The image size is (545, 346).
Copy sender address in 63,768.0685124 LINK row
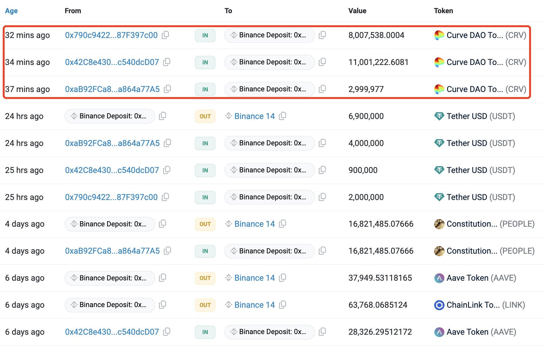163,305
